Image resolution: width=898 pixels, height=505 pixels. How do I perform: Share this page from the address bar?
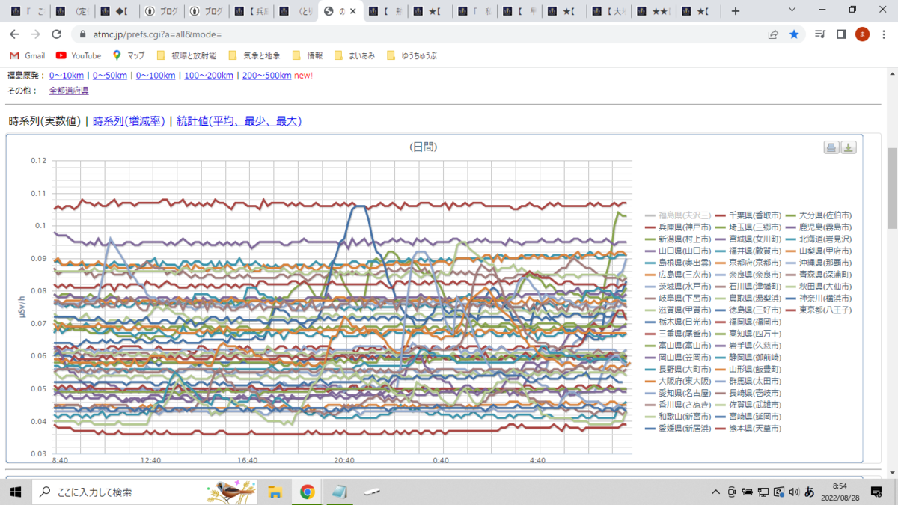coord(773,34)
